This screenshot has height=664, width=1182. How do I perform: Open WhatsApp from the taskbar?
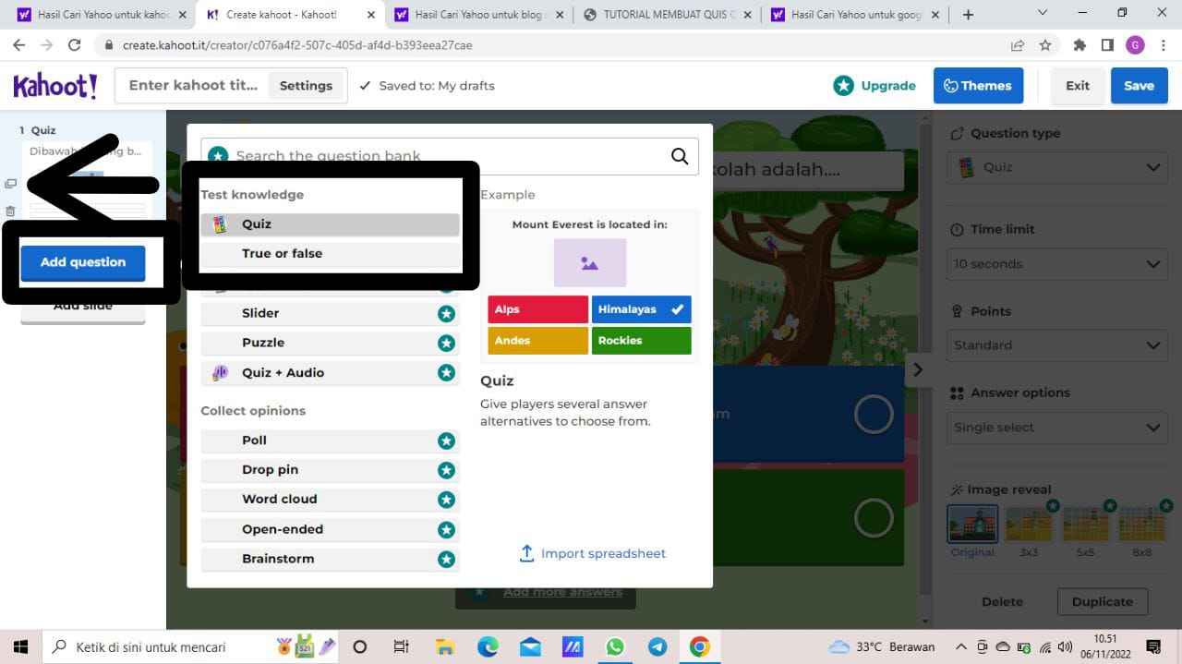click(615, 646)
